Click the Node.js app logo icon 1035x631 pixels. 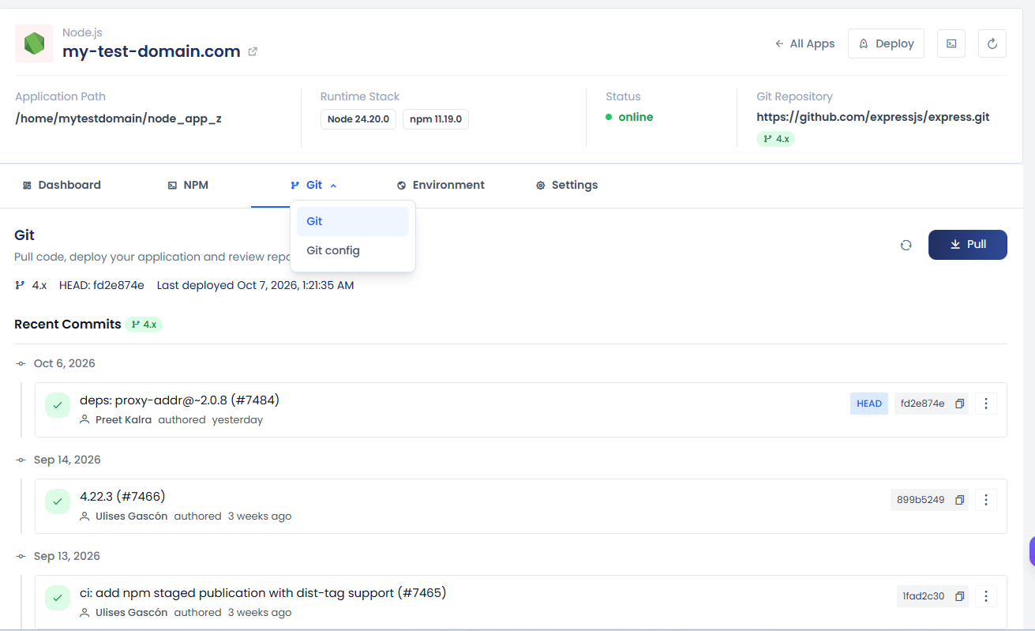[x=34, y=43]
